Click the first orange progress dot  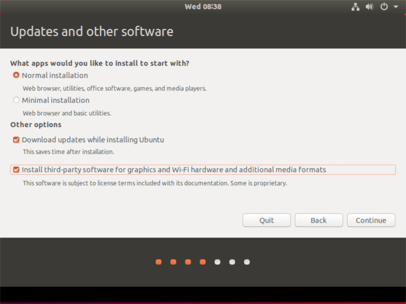[x=159, y=262]
